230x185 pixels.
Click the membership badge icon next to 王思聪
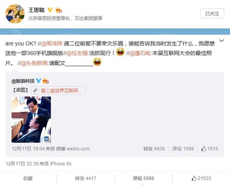point(59,10)
